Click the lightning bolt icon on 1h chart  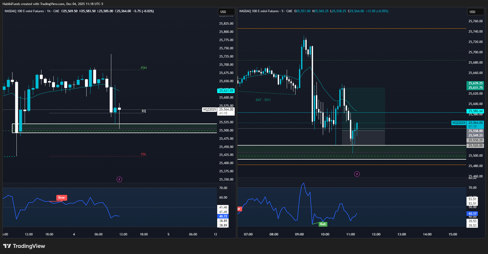[x=120, y=178]
